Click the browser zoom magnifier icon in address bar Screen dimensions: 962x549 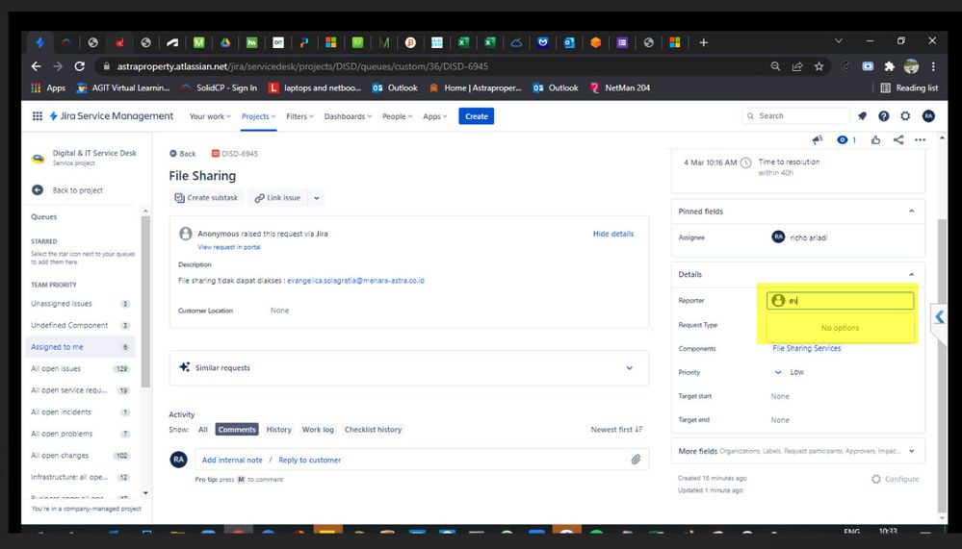tap(775, 66)
